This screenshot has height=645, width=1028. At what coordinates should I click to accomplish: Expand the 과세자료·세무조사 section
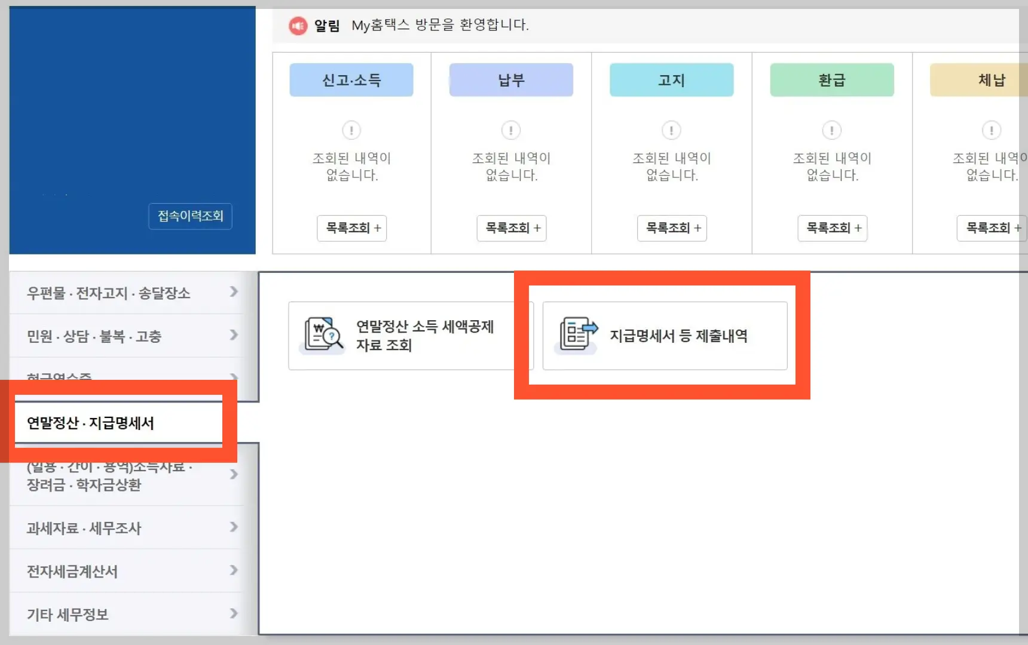(x=233, y=527)
